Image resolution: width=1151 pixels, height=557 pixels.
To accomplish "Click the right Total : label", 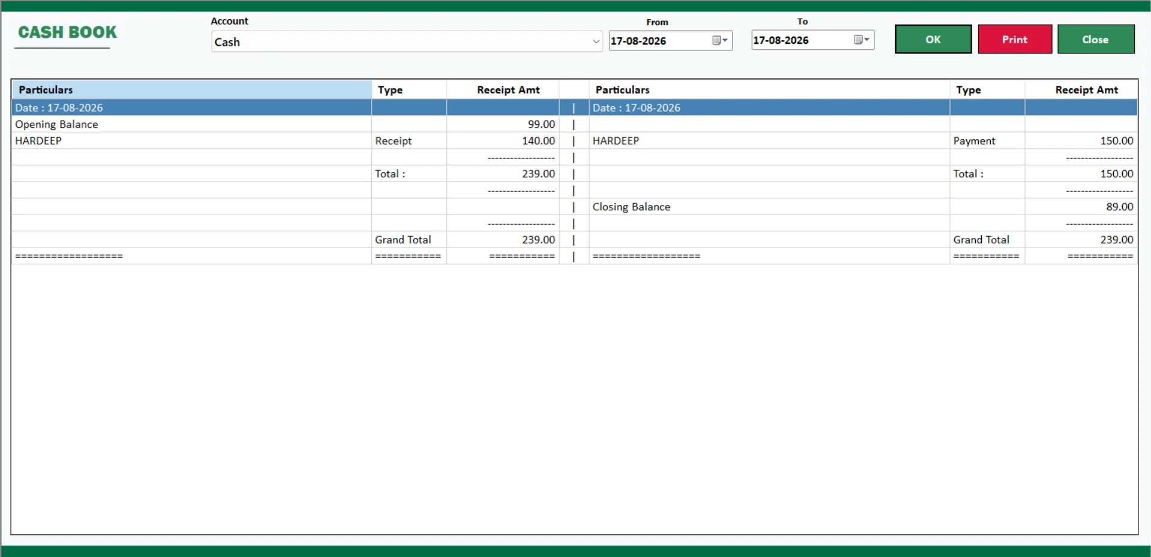I will click(968, 174).
